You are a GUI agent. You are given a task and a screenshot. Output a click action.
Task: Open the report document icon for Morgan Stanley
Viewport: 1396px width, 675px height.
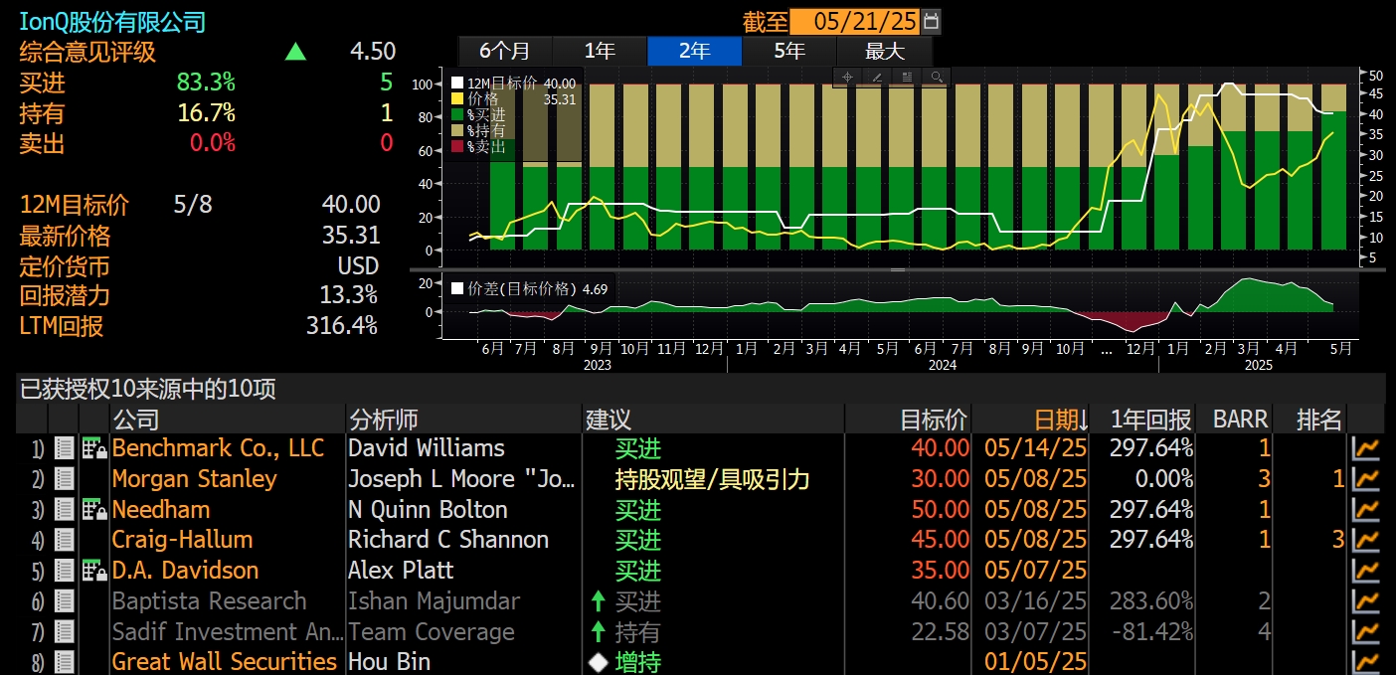(x=64, y=479)
